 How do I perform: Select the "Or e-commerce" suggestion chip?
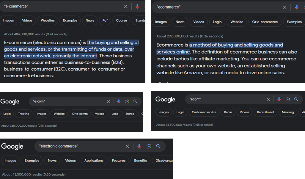265,22
